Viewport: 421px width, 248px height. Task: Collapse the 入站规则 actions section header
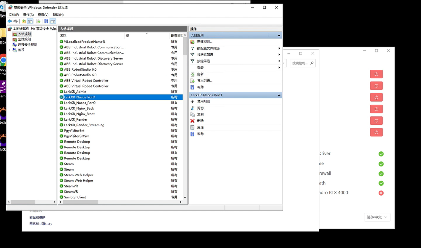tap(279, 35)
